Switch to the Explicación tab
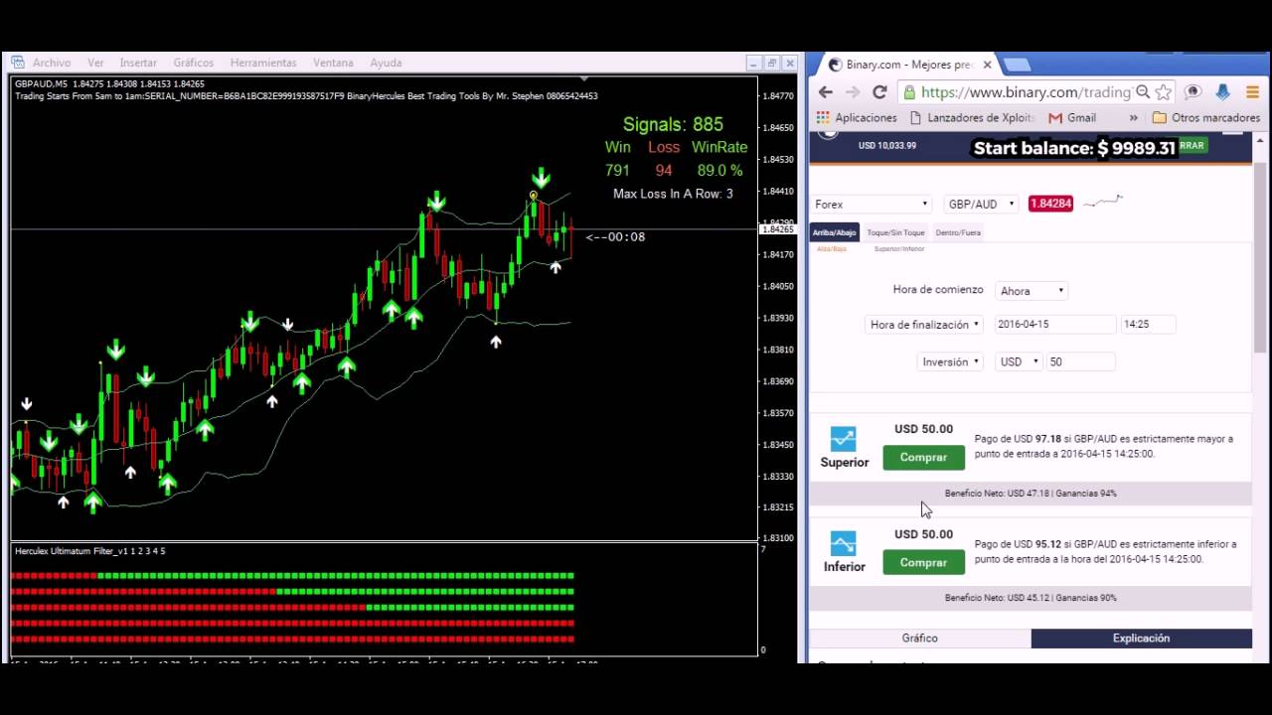 click(1141, 638)
